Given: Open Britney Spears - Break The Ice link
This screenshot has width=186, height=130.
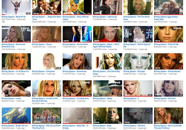Looking at the screenshot, I should point(15,125).
